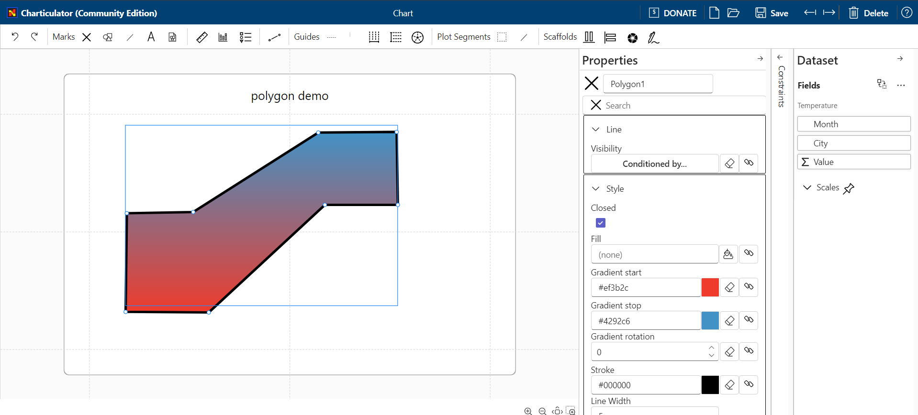The image size is (918, 415).
Task: Edit the Polygon1 name field
Action: point(658,84)
